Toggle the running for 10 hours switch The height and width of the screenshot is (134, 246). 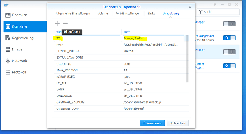click(x=229, y=38)
